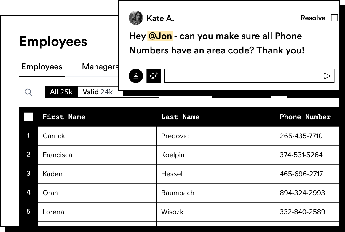Click the @Jon mention link

coord(160,36)
